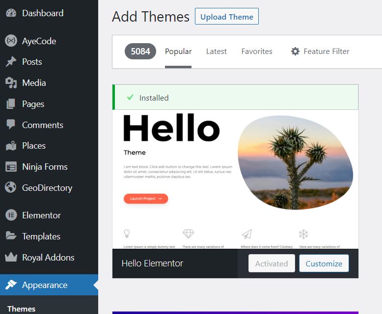
Task: Click the Templates folder icon
Action: [11, 235]
